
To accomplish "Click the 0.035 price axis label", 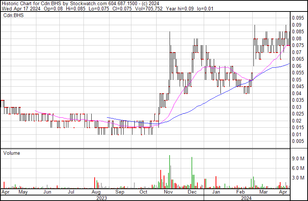I will pos(298,100).
